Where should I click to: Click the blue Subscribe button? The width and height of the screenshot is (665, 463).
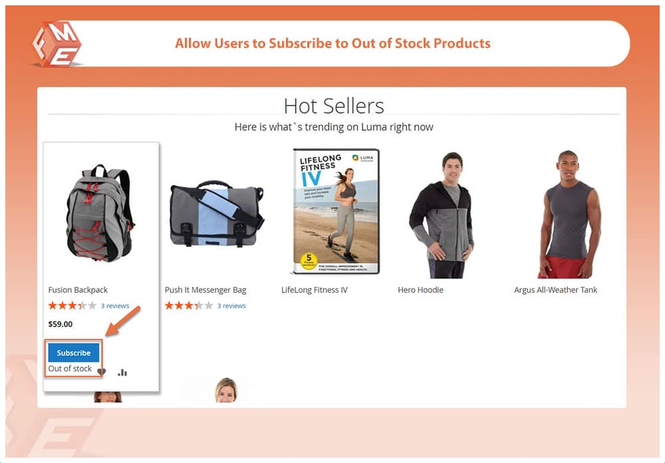[73, 353]
